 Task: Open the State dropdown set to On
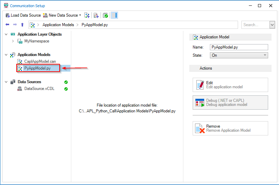point(239,55)
